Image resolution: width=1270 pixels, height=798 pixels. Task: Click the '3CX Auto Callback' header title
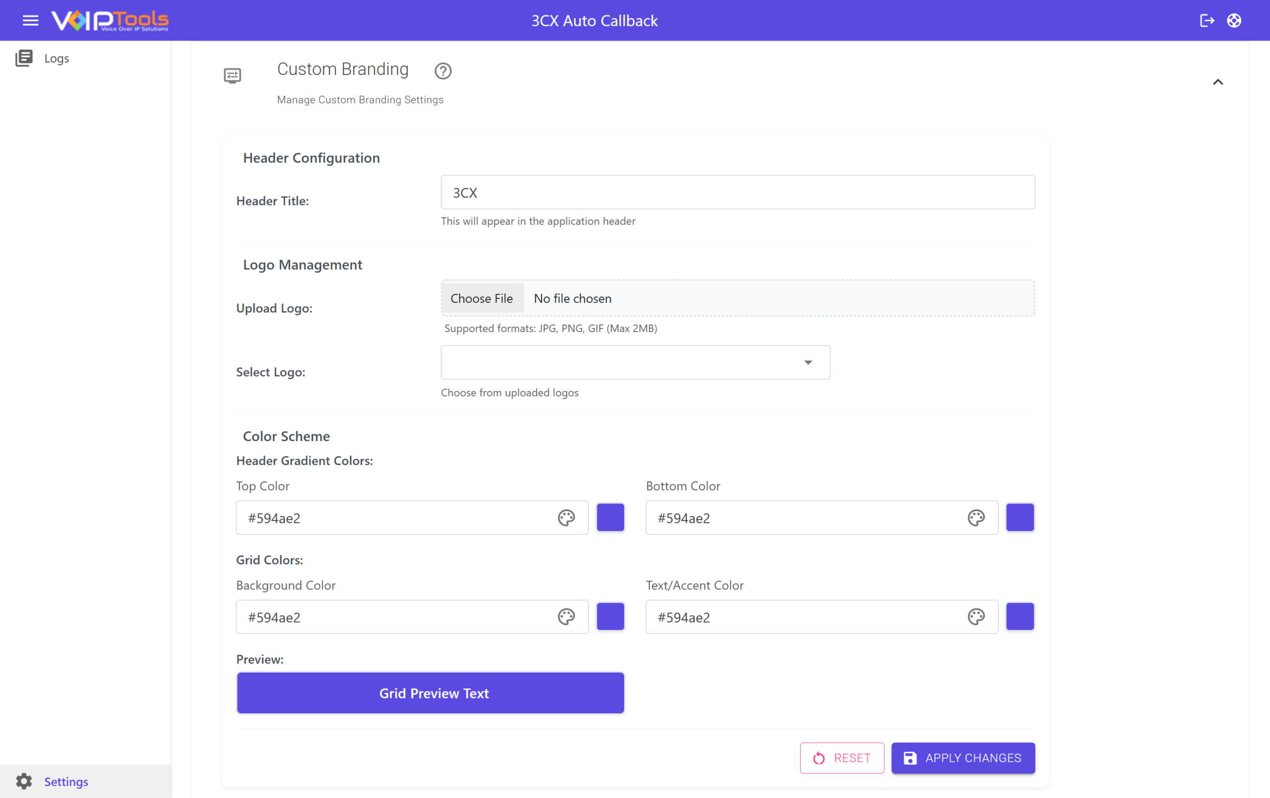tap(594, 20)
